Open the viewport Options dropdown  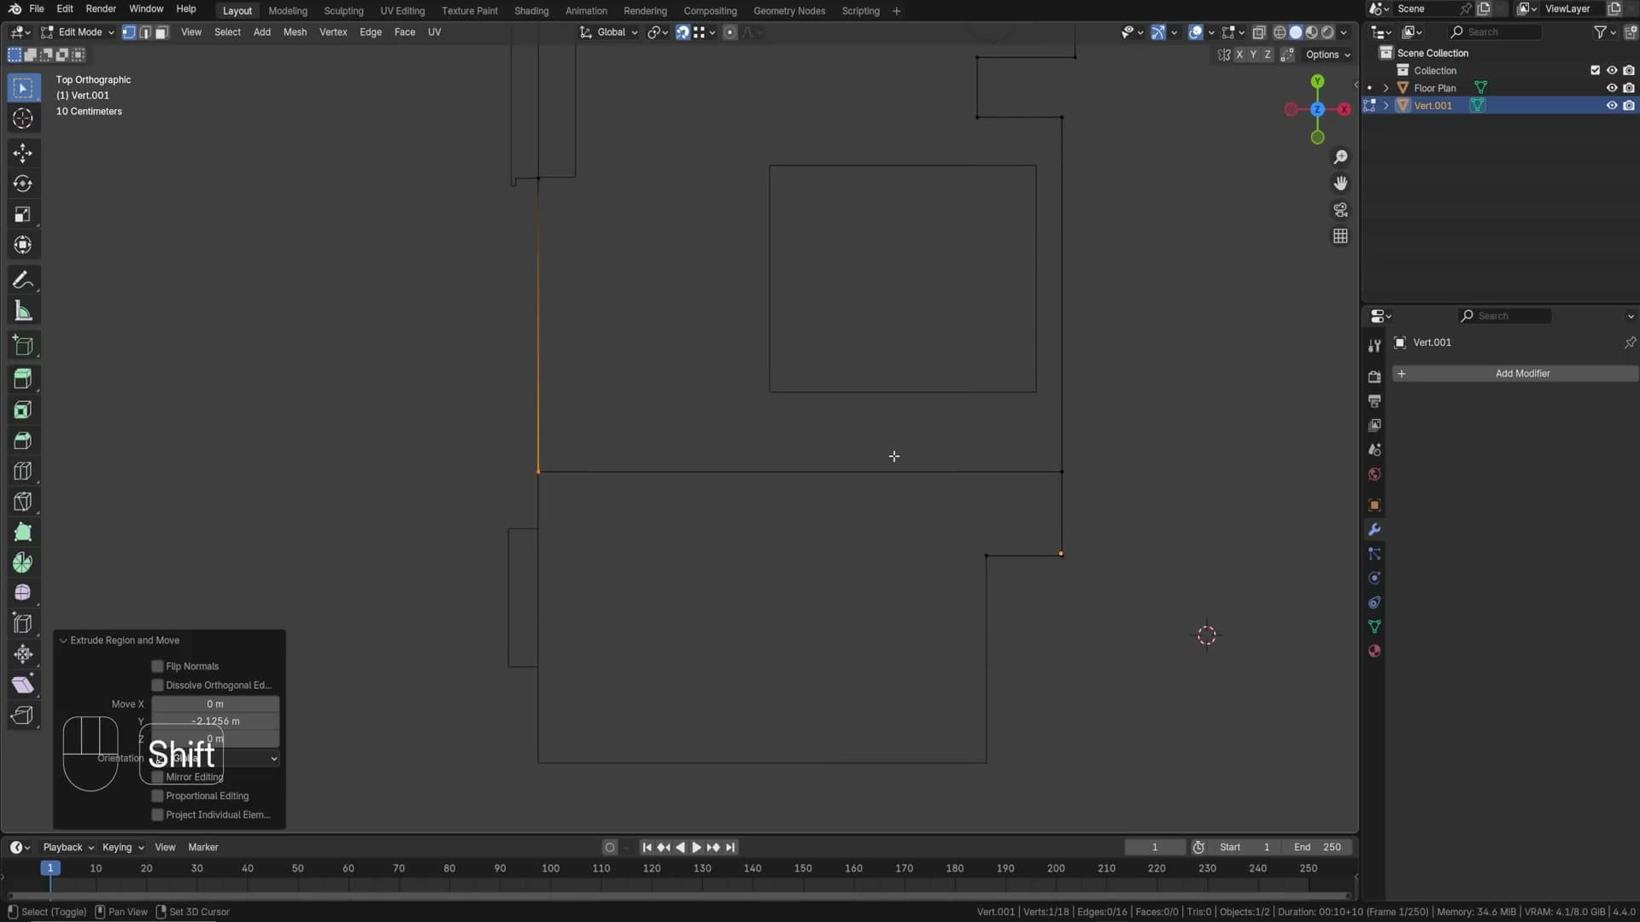[x=1328, y=55]
